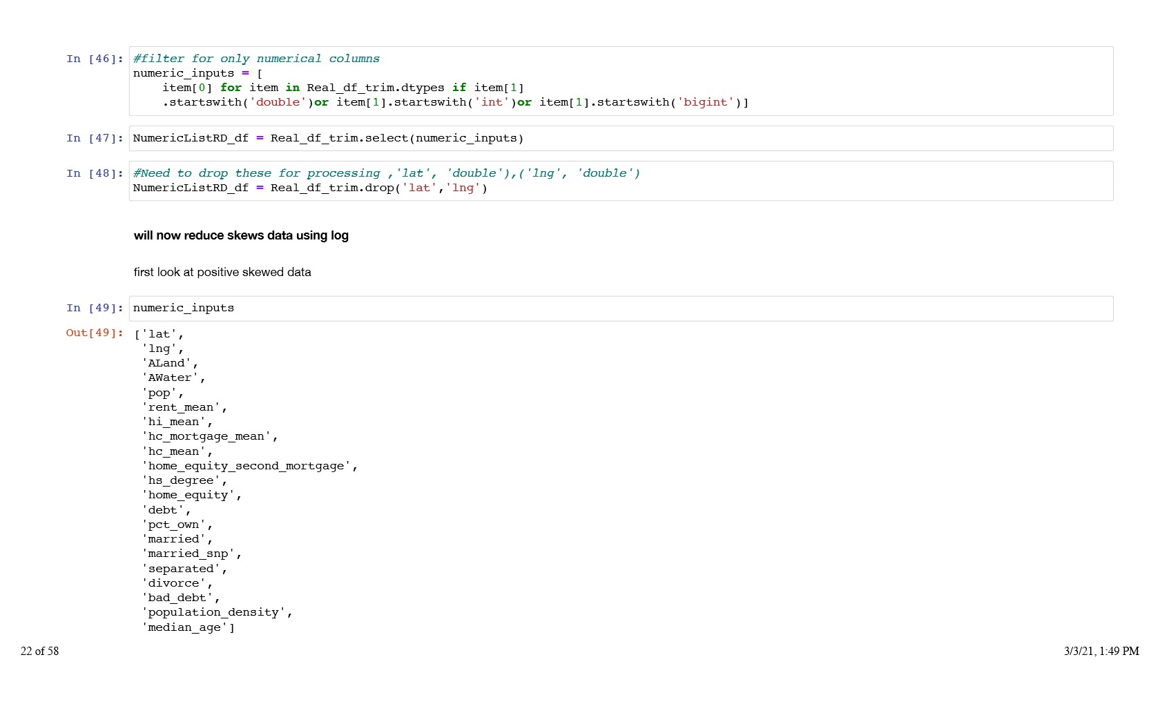Select the In [49] prompt label
Image resolution: width=1160 pixels, height=704 pixels.
click(x=95, y=308)
